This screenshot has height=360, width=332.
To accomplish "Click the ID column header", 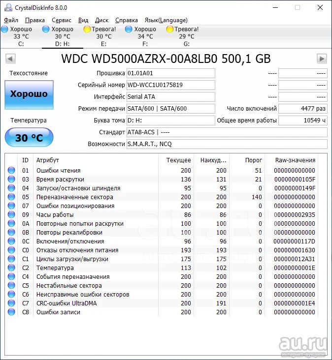I will click(25, 160).
